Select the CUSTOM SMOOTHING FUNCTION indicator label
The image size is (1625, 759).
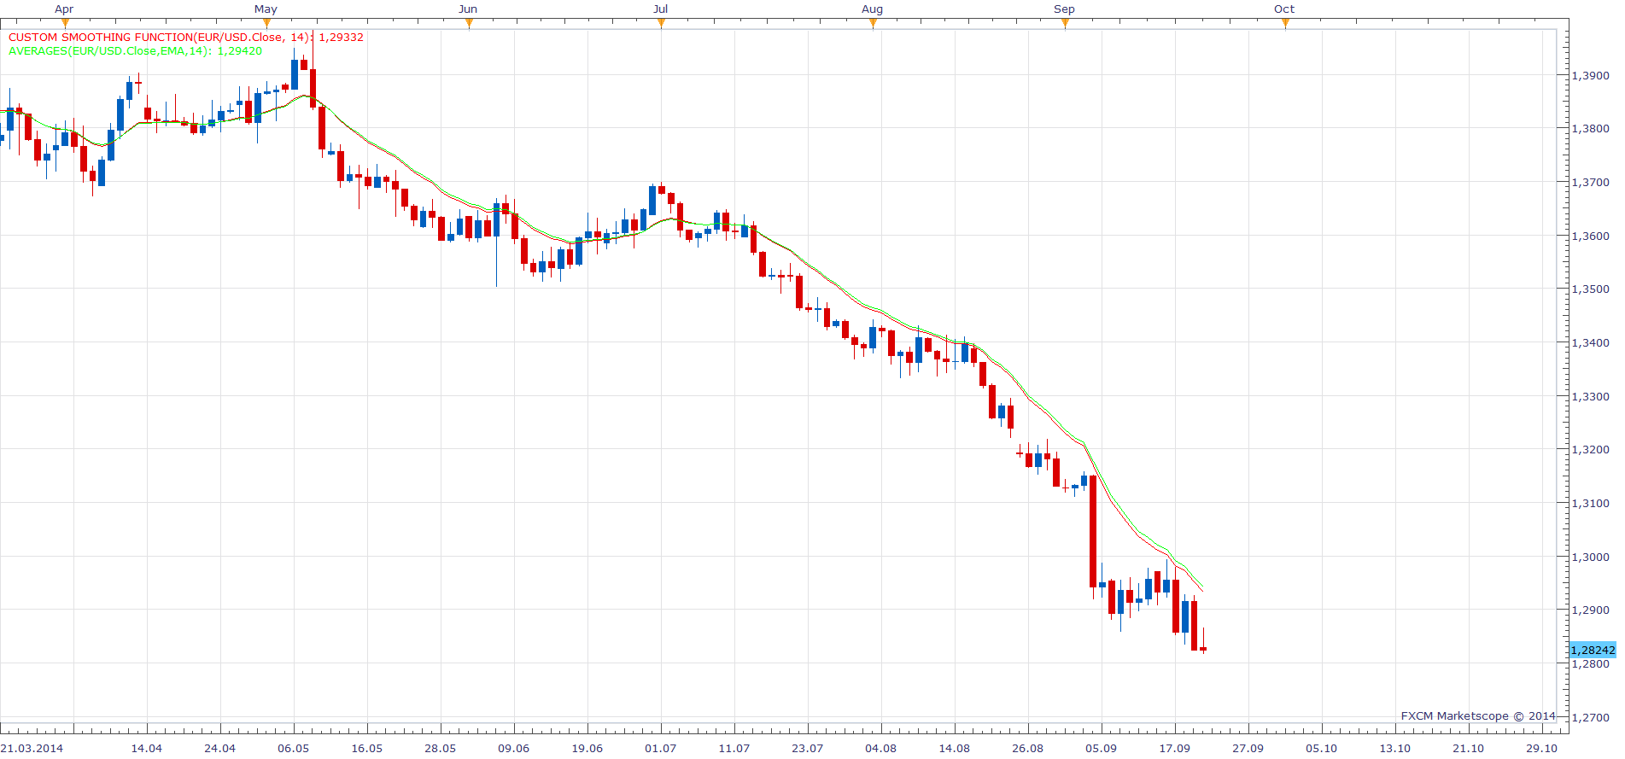(x=186, y=38)
